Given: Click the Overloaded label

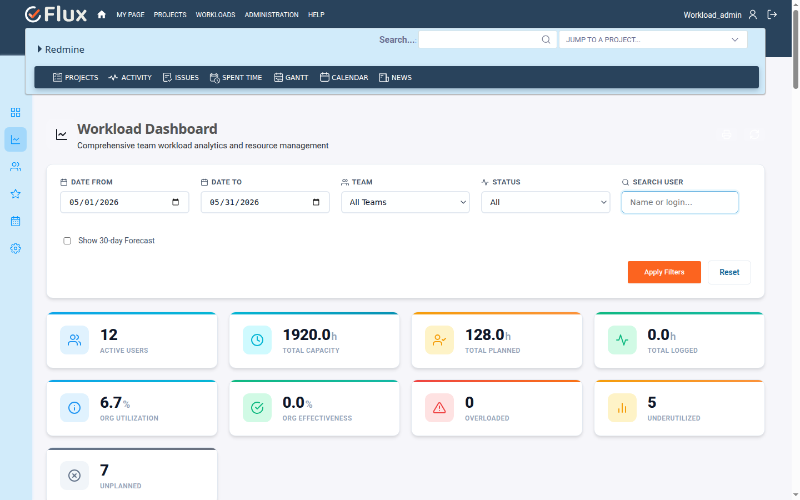Looking at the screenshot, I should [487, 418].
